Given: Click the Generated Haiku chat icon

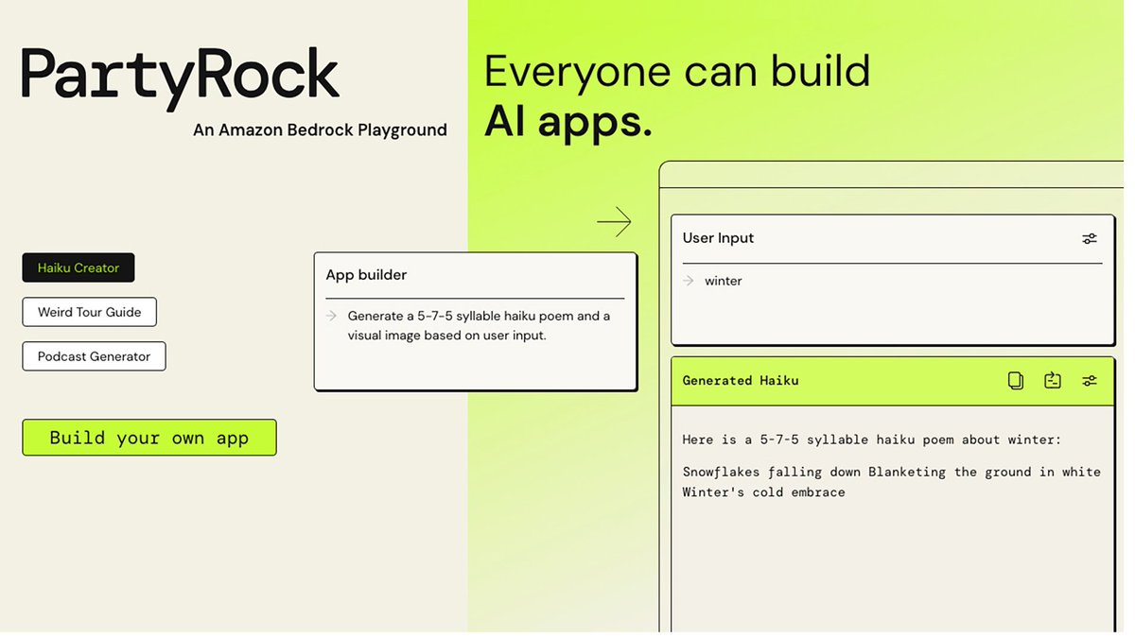Looking at the screenshot, I should click(1053, 381).
